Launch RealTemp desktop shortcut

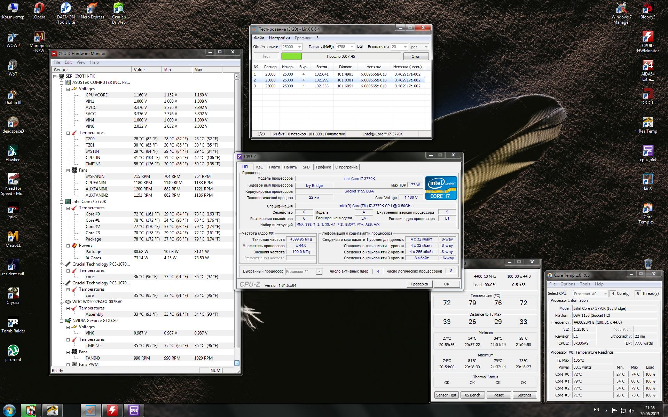[648, 125]
